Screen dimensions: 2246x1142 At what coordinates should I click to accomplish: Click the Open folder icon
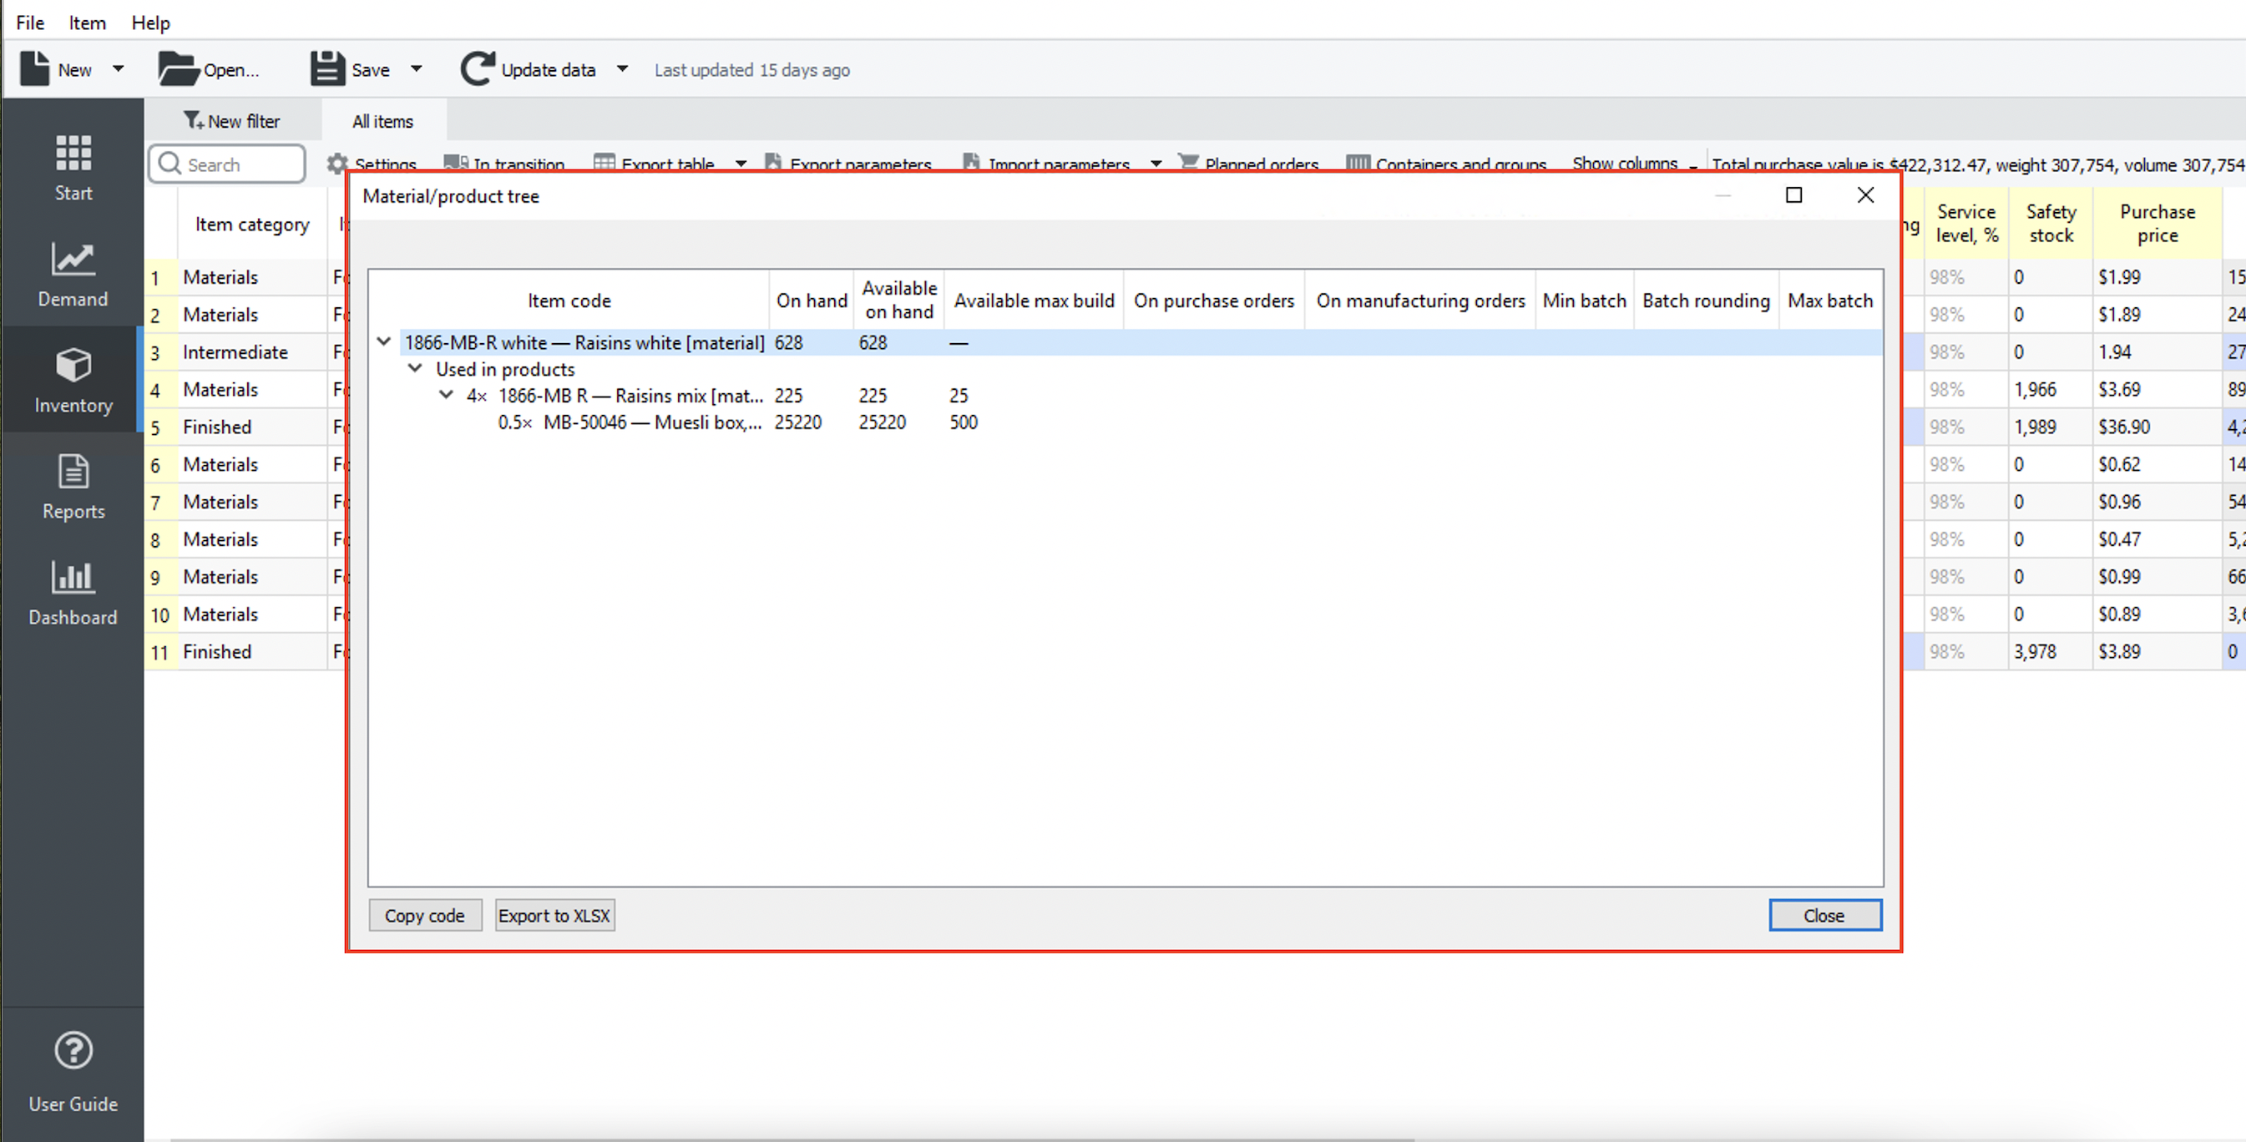coord(177,68)
